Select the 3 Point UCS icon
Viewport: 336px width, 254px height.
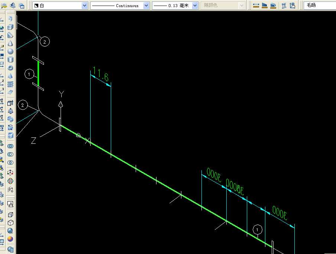click(x=2, y=90)
